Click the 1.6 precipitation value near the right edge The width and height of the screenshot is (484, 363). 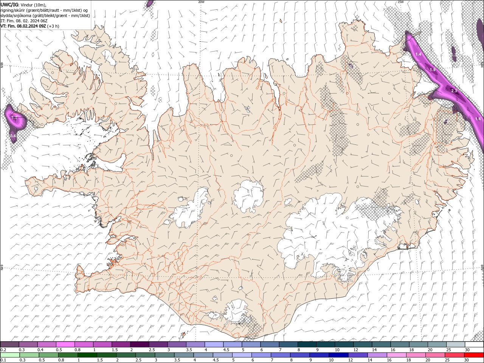coord(478,119)
